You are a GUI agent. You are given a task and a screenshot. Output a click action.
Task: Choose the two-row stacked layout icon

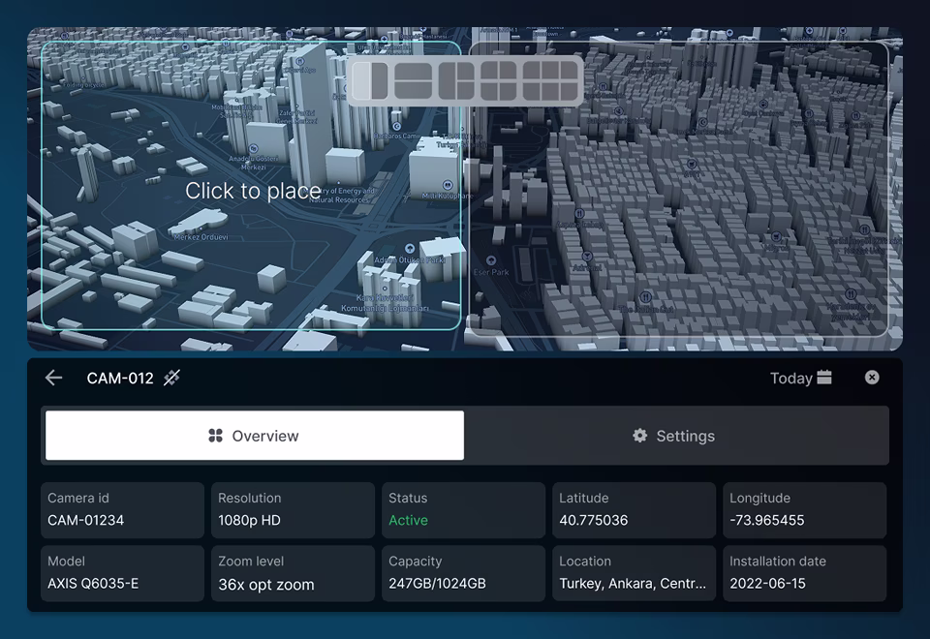click(x=413, y=80)
